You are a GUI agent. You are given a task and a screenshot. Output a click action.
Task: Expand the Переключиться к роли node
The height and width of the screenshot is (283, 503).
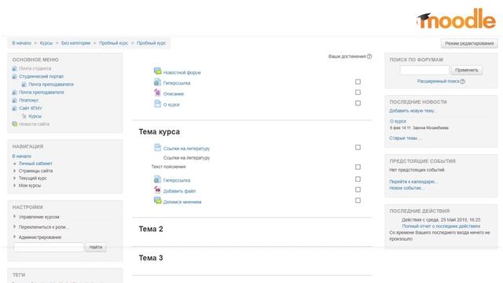click(14, 227)
